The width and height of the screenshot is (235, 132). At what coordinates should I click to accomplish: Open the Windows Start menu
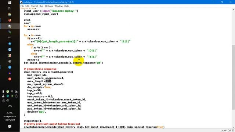tap(10, 3)
